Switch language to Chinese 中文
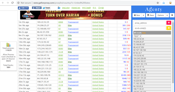 tap(94, 8)
